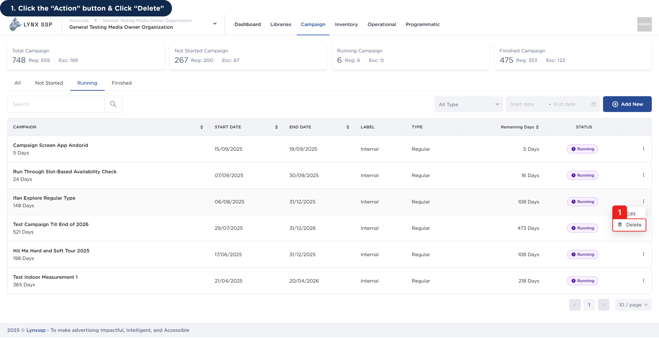
Task: Switch to the Not Started tab
Action: tap(49, 83)
